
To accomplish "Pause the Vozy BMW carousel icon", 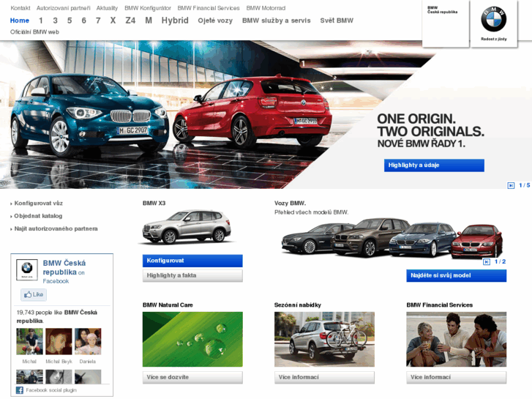I will point(486,262).
